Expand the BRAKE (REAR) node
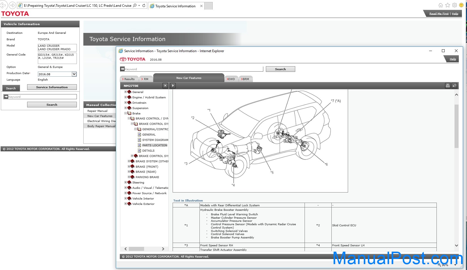This screenshot has height=270, width=467. click(x=129, y=172)
